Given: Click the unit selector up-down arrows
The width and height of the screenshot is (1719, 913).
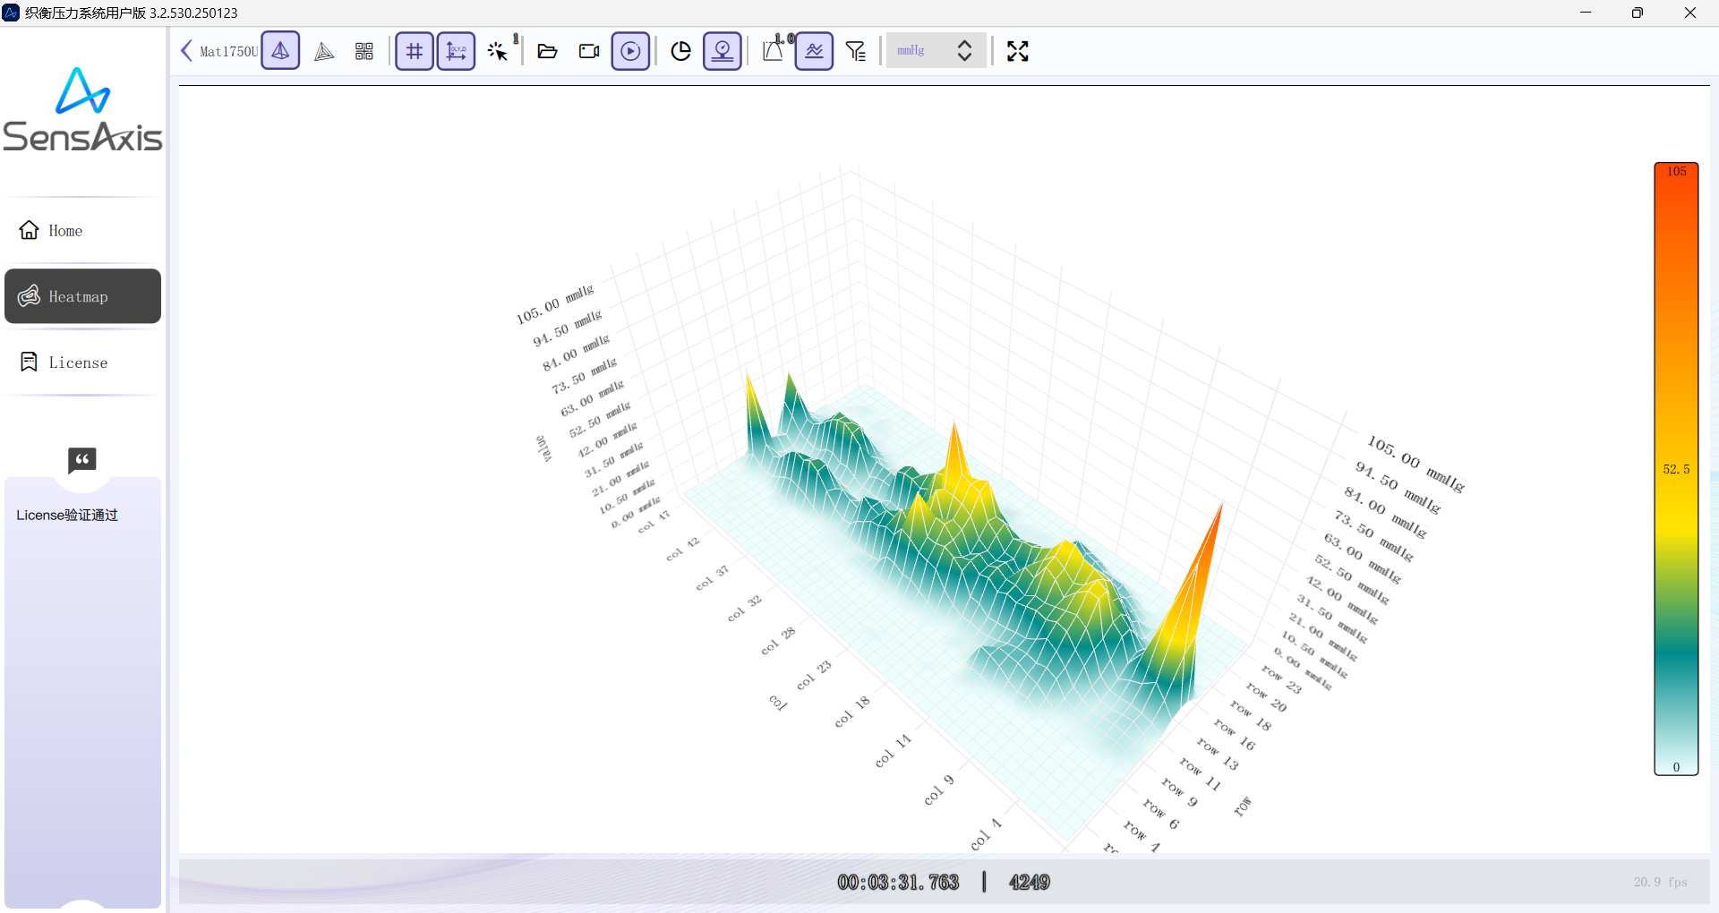Looking at the screenshot, I should [964, 50].
